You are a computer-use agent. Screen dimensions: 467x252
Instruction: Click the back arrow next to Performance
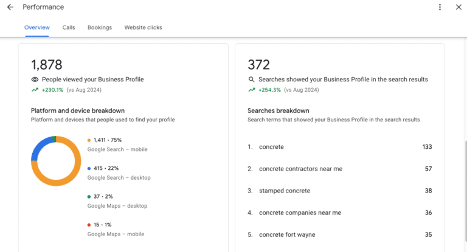pyautogui.click(x=10, y=7)
